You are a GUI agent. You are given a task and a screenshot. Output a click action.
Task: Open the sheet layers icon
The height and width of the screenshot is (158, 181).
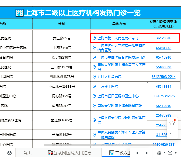pos(9,153)
